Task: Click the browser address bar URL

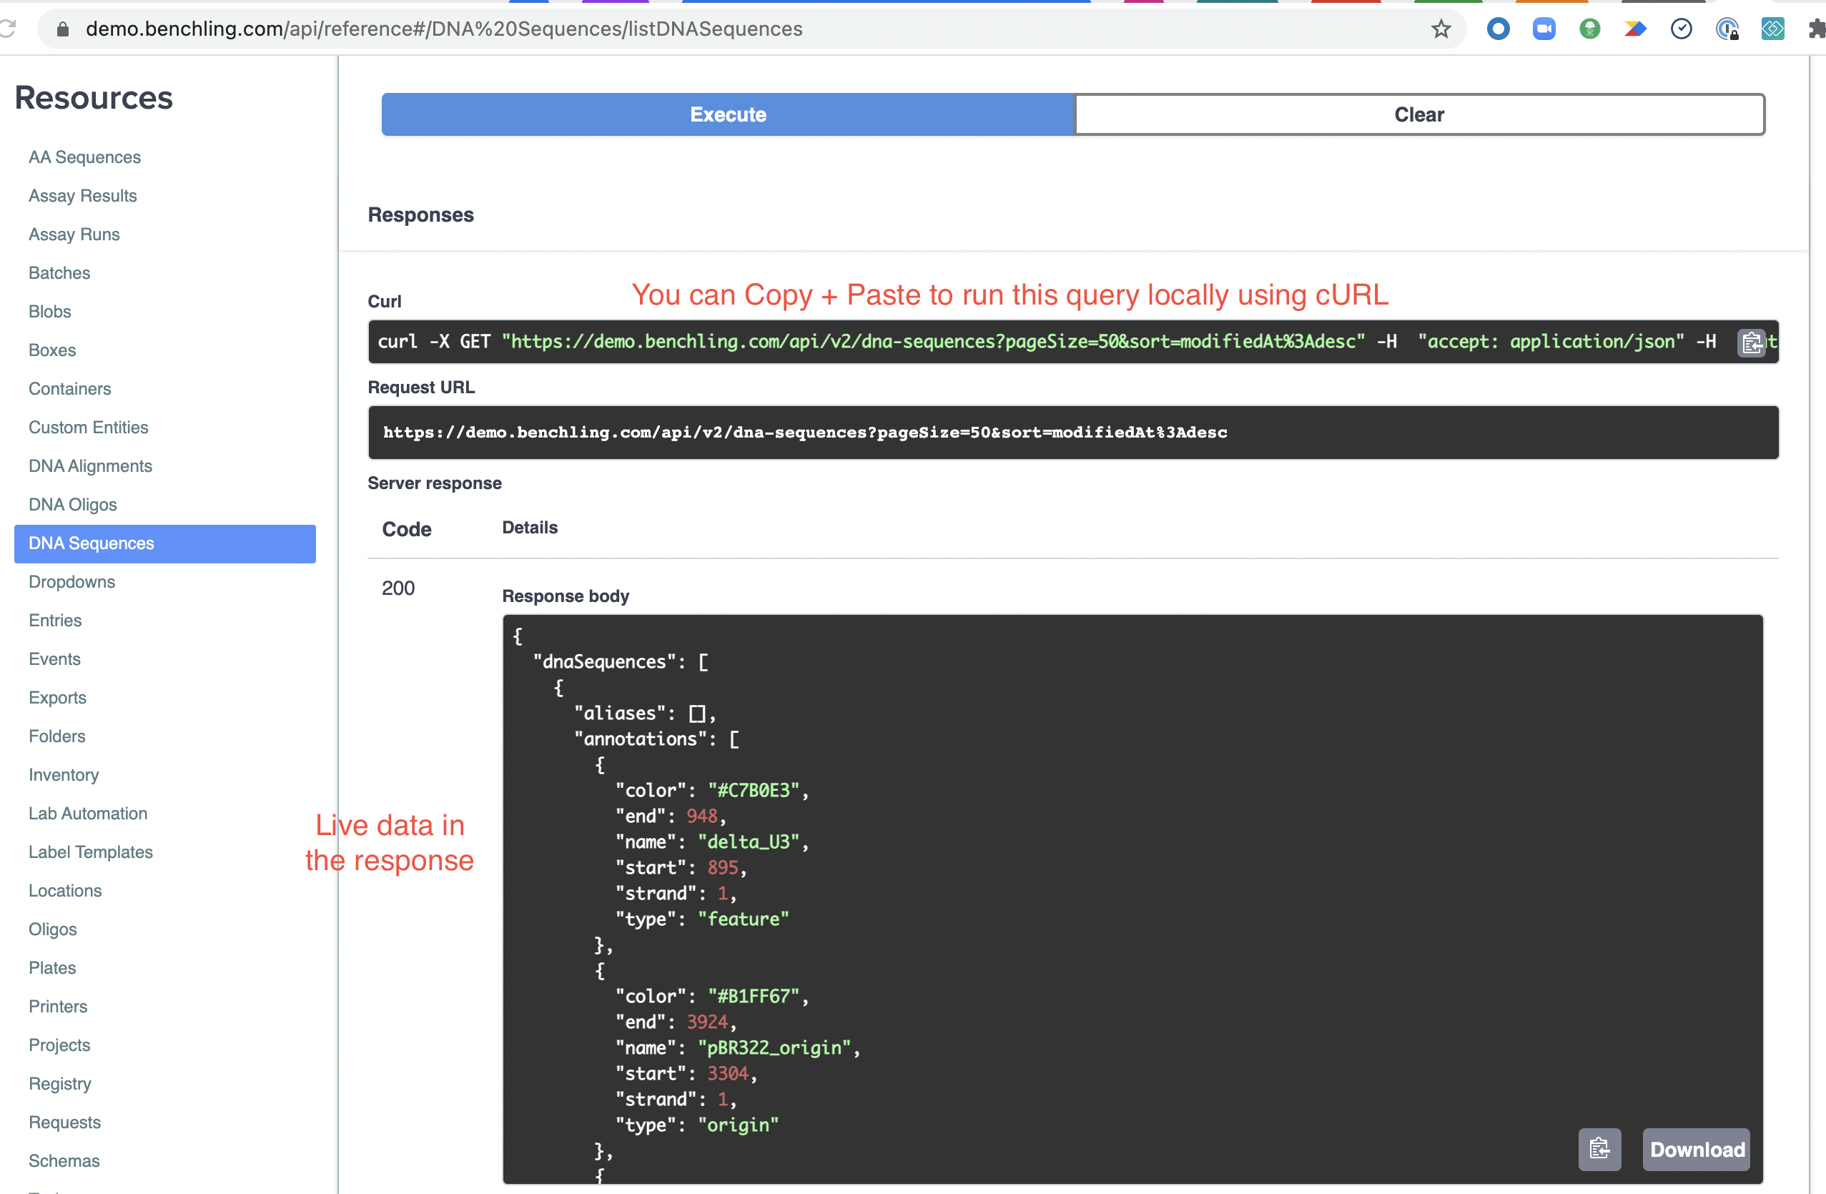Action: click(x=443, y=29)
